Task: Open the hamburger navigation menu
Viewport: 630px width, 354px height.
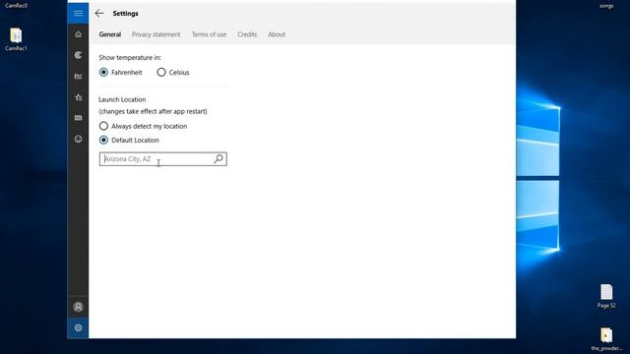Action: coord(78,13)
